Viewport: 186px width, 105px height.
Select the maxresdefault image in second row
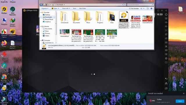click(x=65, y=33)
